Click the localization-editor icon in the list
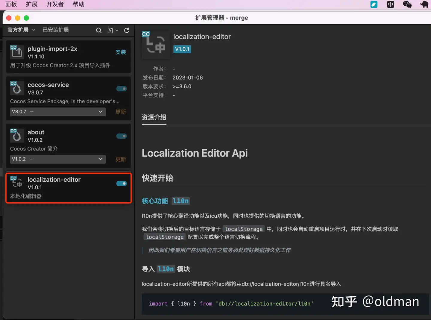This screenshot has width=431, height=320. (x=17, y=182)
